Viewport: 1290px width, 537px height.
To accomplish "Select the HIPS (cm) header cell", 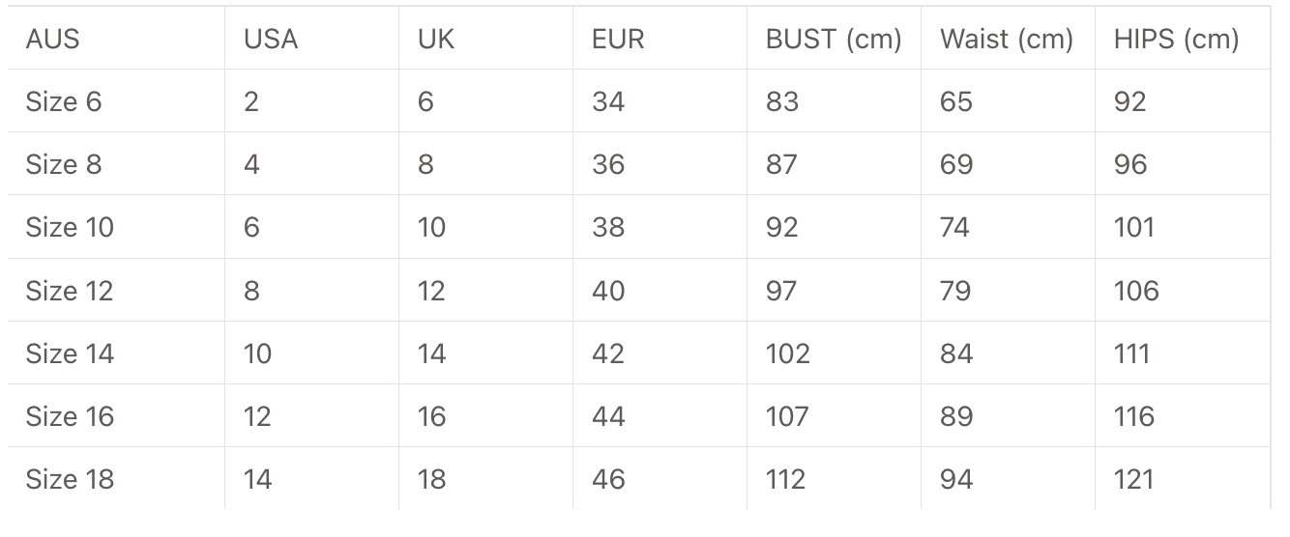I will click(x=1176, y=40).
